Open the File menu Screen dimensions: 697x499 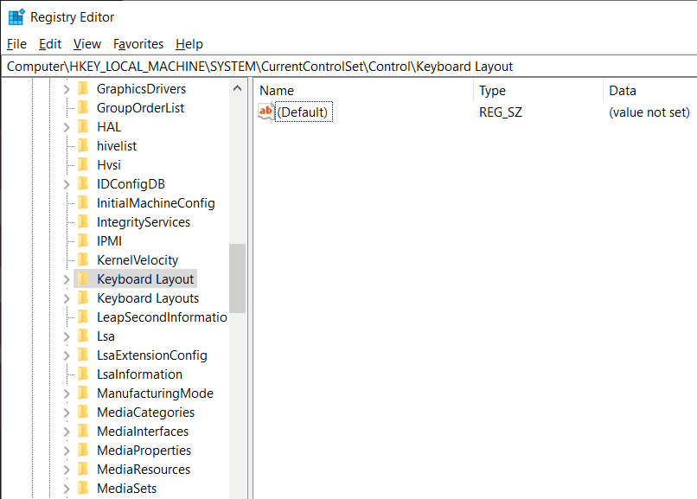coord(16,44)
